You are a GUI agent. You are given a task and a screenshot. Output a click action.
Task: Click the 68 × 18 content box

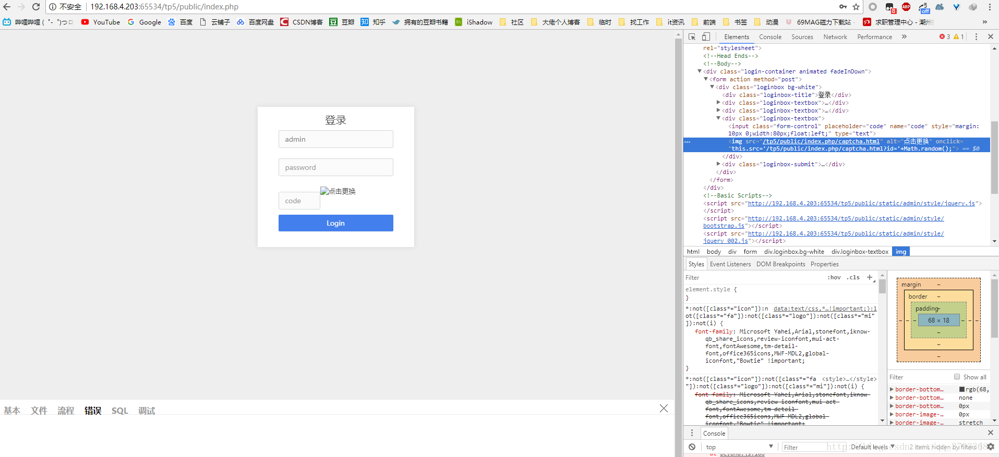(938, 320)
